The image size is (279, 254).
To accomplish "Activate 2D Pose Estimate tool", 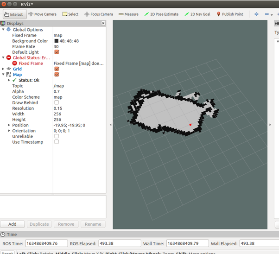I will pos(161,14).
